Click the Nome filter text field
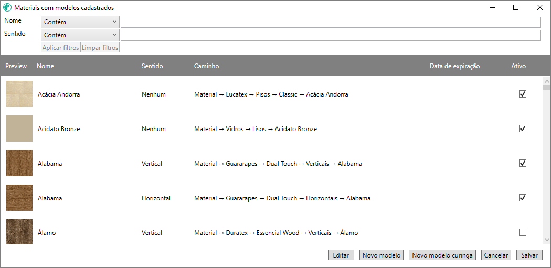The height and width of the screenshot is (268, 551). (330, 22)
